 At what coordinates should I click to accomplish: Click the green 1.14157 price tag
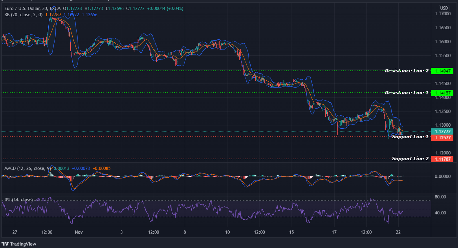pyautogui.click(x=442, y=93)
